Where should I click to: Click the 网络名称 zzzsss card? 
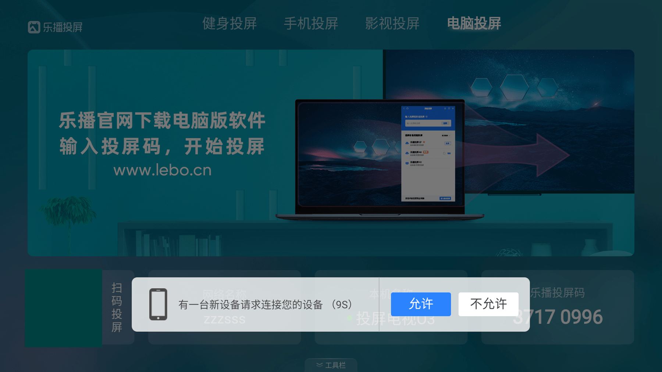224,307
